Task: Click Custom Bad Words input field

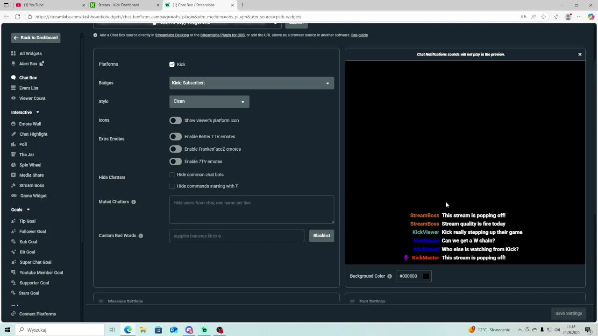Action: (236, 236)
